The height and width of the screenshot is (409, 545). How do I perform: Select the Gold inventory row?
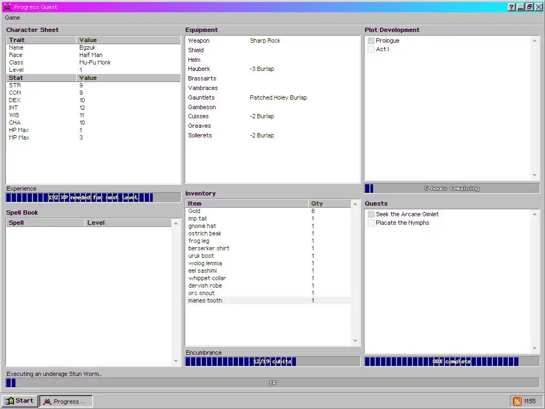[268, 211]
